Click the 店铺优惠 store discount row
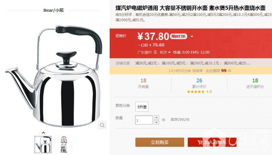The image size is (272, 155). tap(191, 63)
